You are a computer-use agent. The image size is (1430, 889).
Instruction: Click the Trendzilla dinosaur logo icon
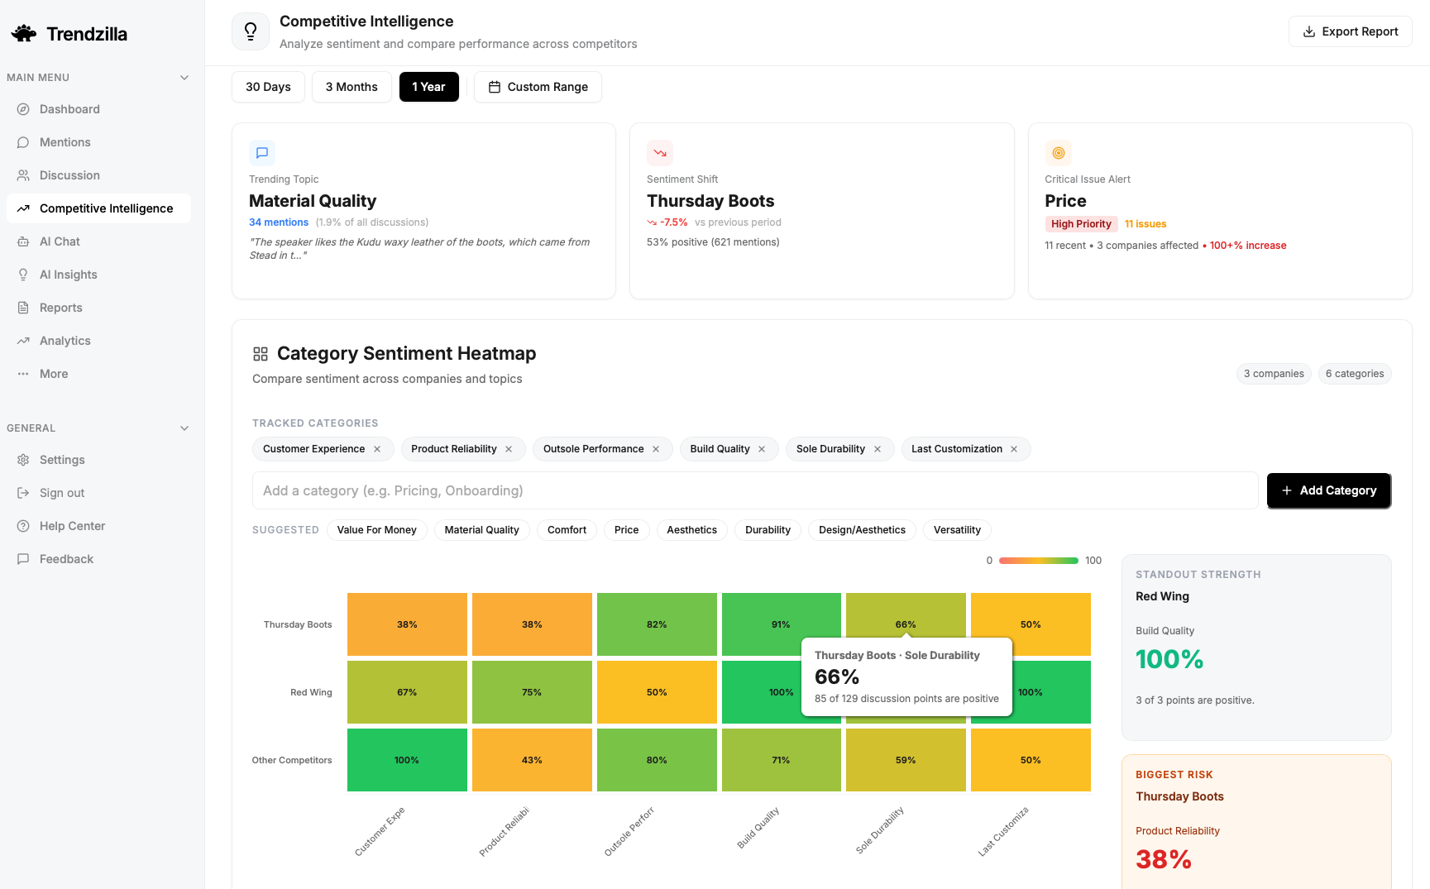(x=24, y=34)
